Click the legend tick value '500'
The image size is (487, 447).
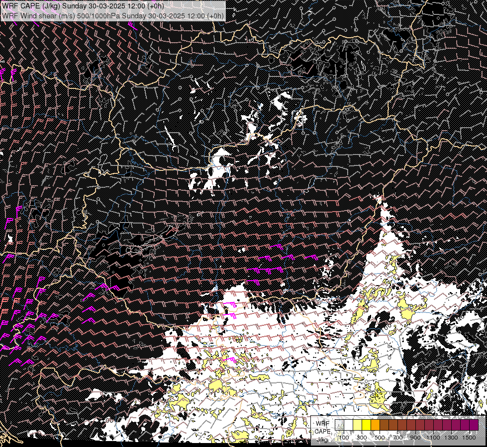click(x=380, y=438)
